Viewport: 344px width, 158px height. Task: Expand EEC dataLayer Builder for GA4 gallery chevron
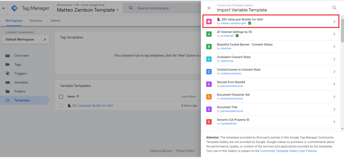click(334, 21)
